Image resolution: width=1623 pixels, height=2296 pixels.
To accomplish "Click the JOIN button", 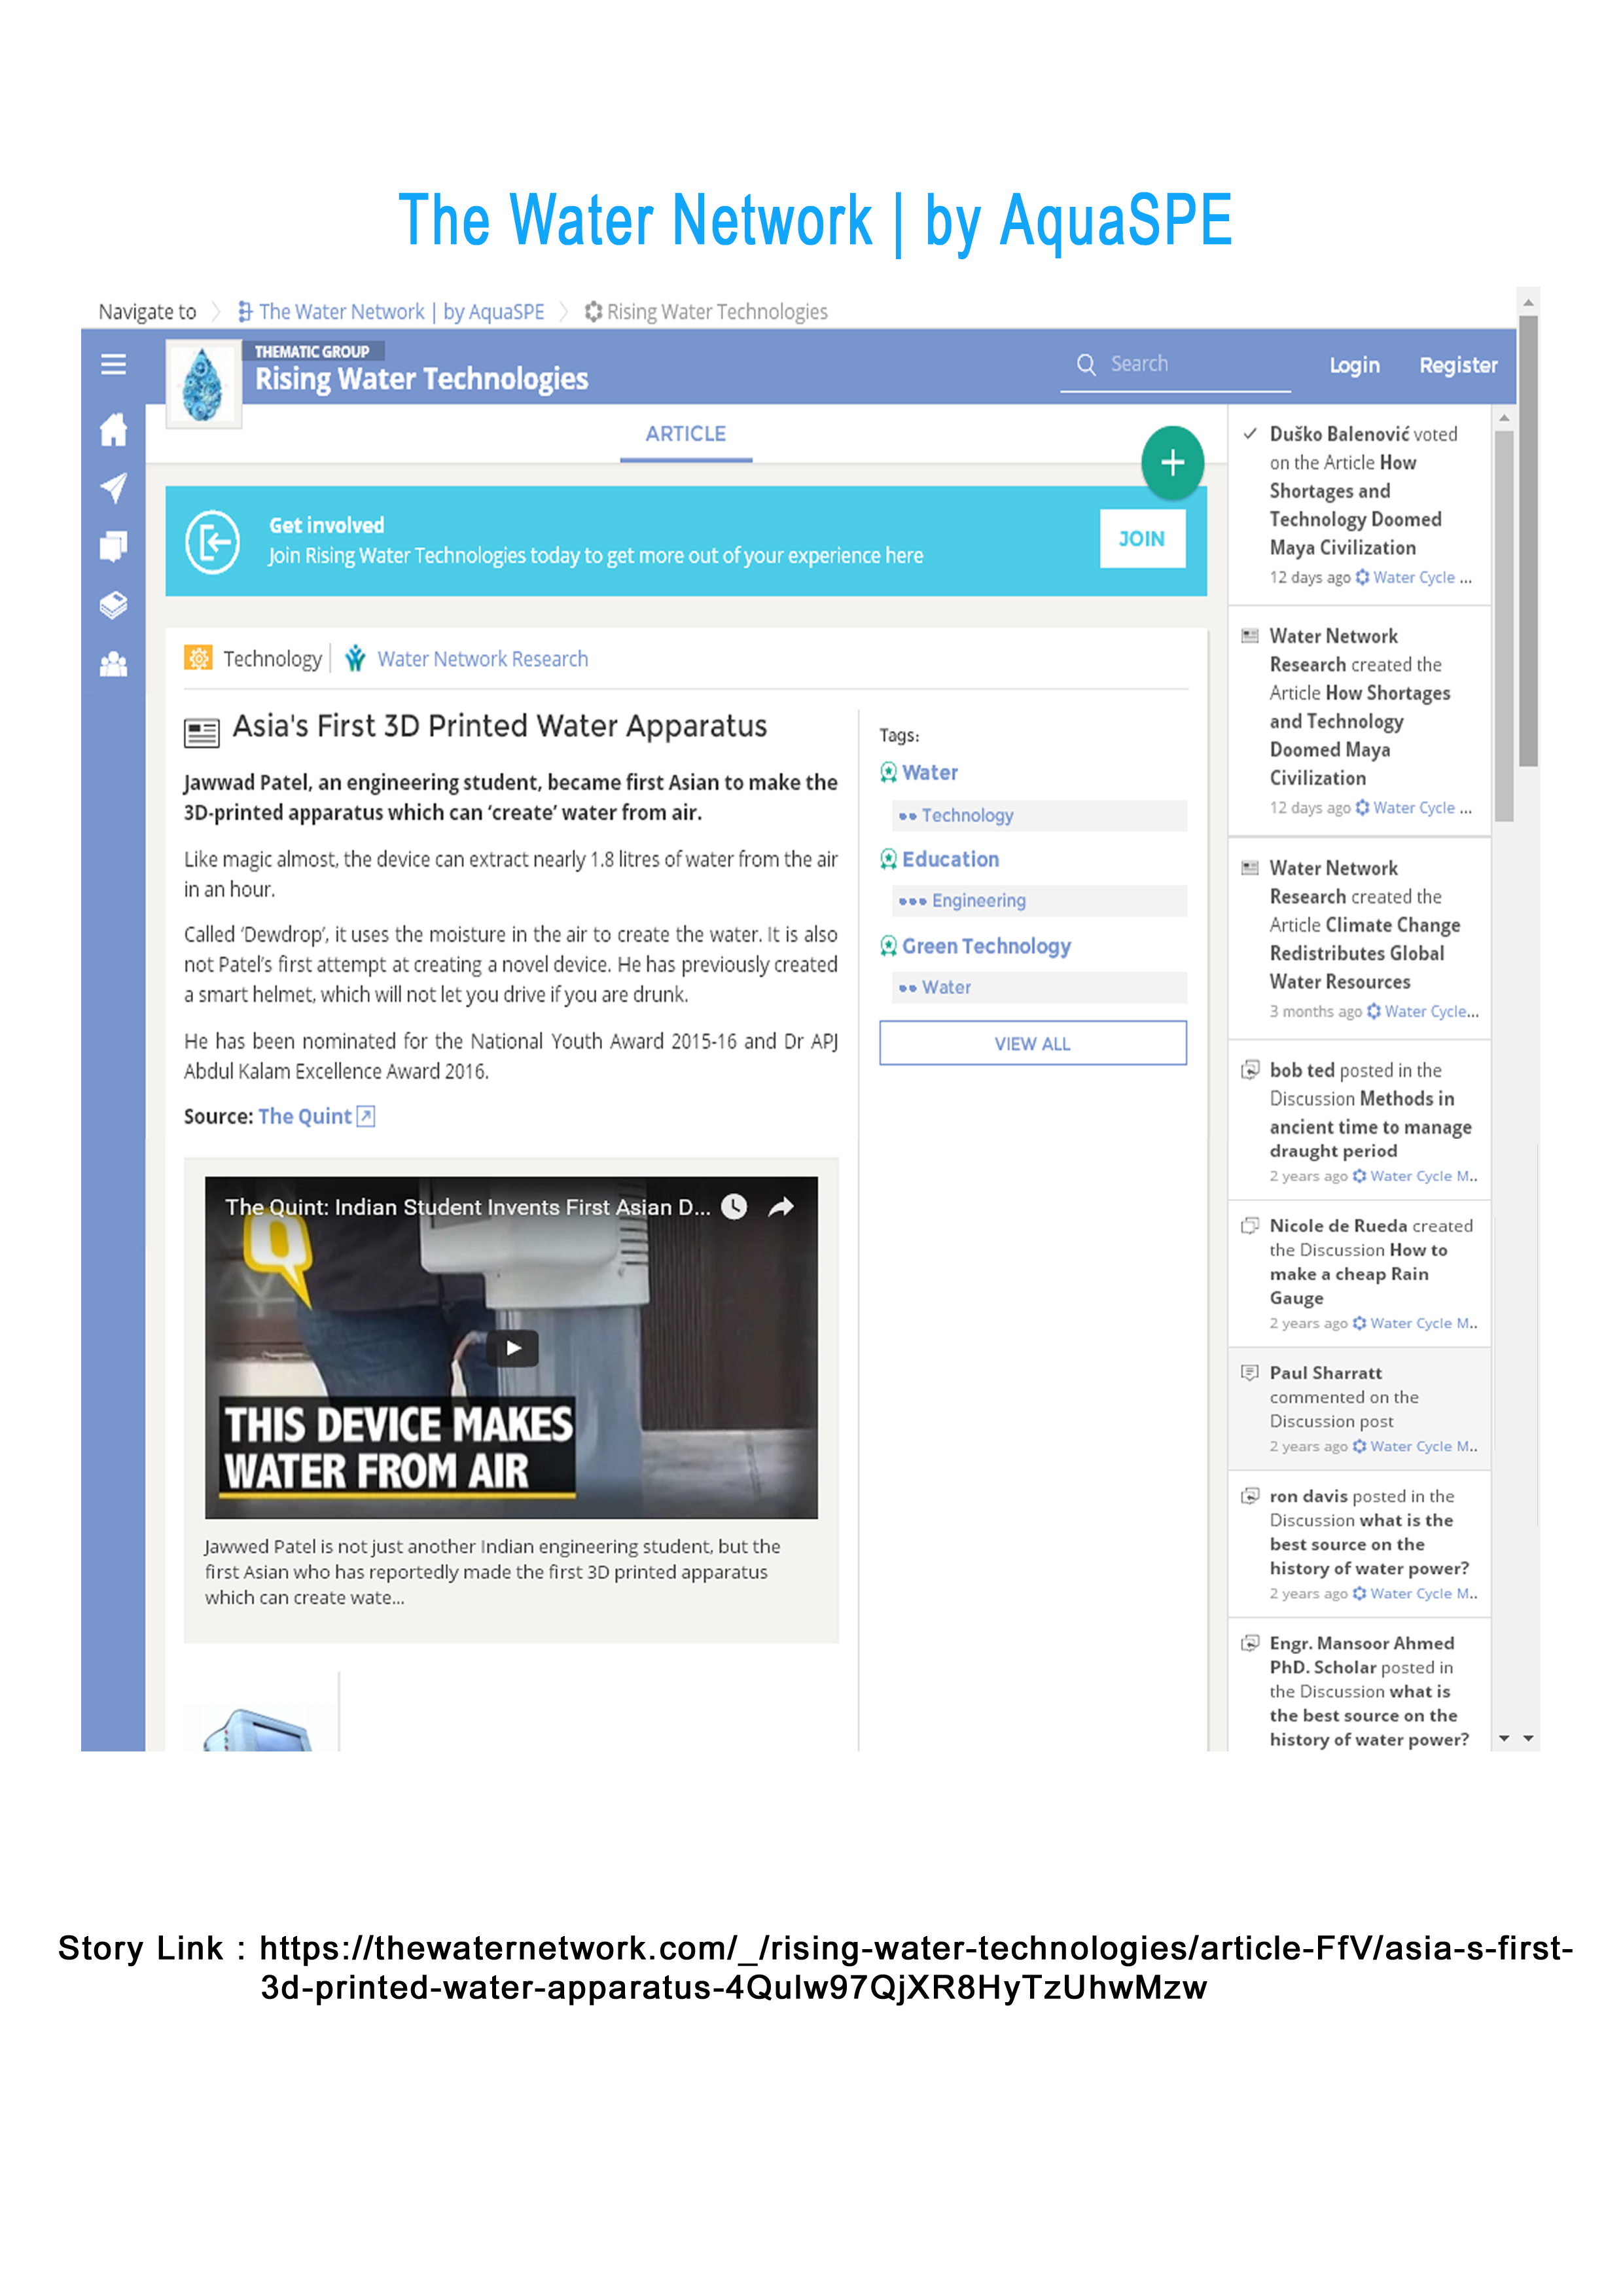I will [1142, 539].
